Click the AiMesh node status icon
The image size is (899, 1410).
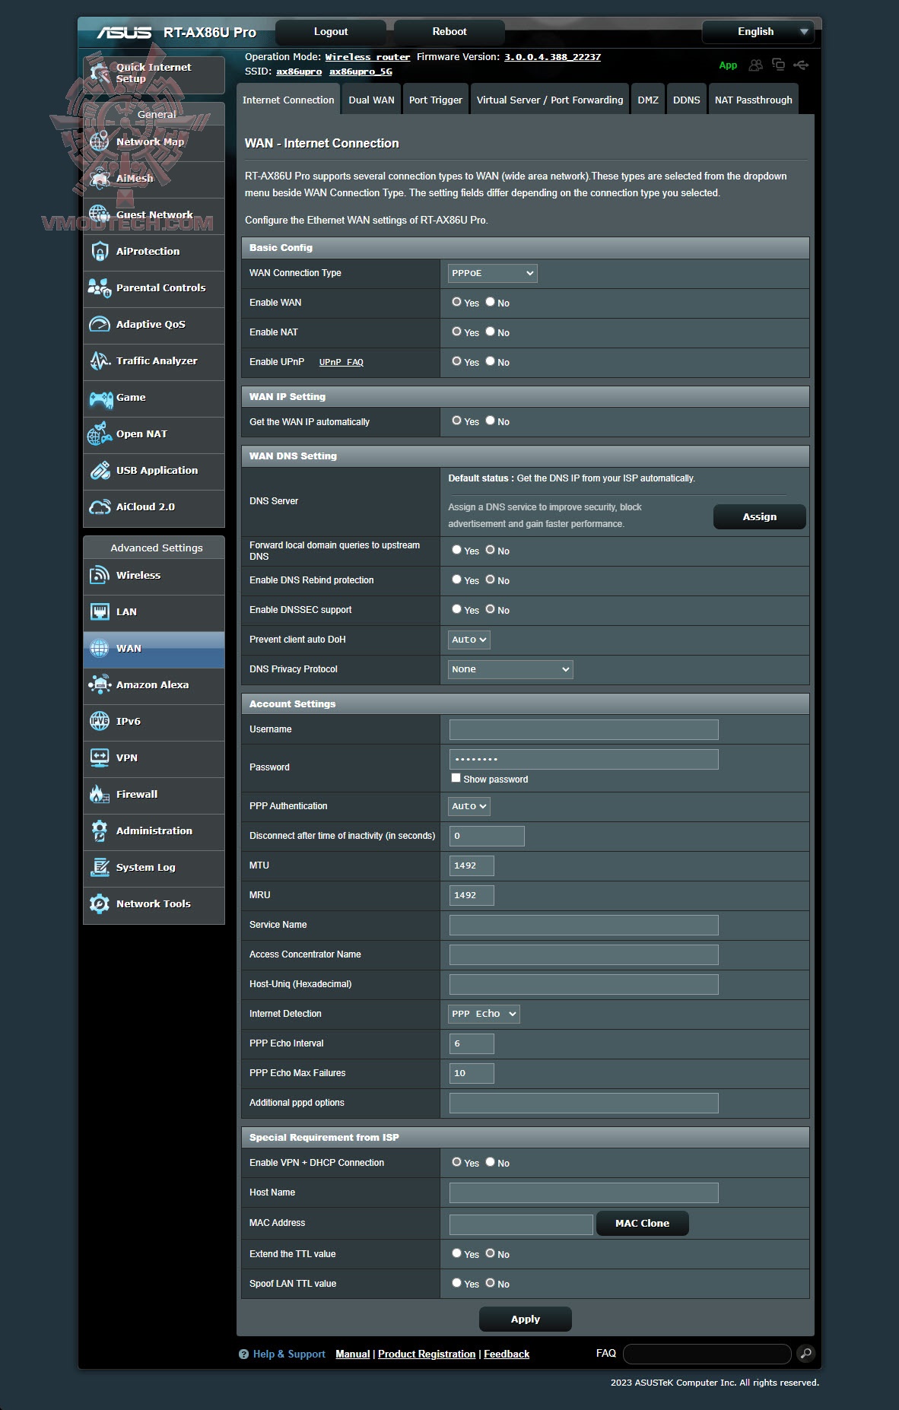point(778,65)
